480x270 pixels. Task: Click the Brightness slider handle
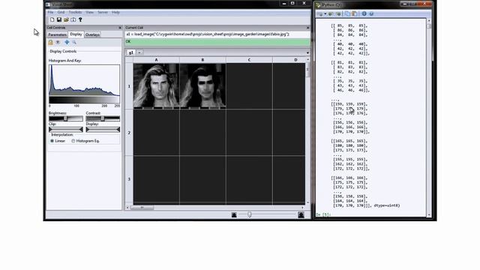point(65,118)
